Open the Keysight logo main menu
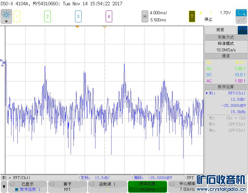 6,16
